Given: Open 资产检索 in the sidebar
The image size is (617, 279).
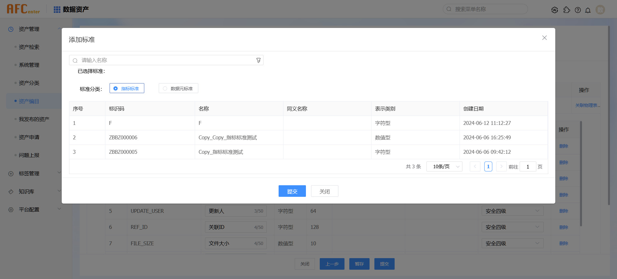Looking at the screenshot, I should pos(29,47).
